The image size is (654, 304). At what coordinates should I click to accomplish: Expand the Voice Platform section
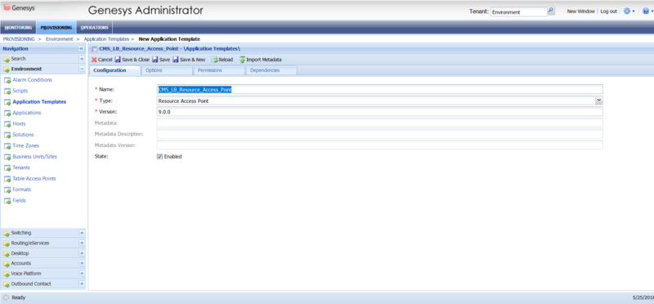82,274
